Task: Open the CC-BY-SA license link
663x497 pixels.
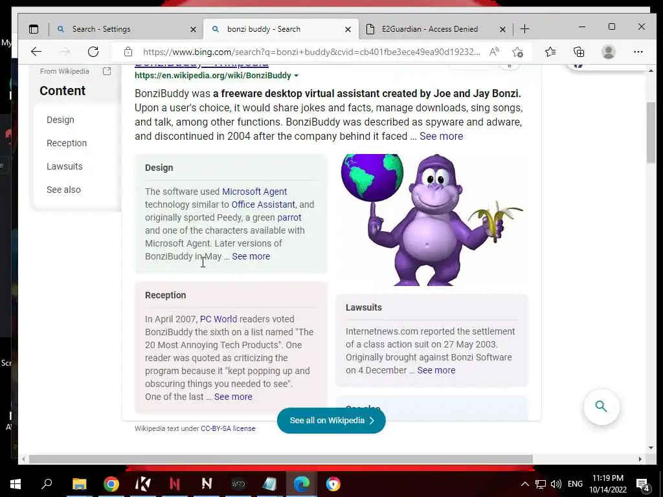Action: (x=228, y=428)
